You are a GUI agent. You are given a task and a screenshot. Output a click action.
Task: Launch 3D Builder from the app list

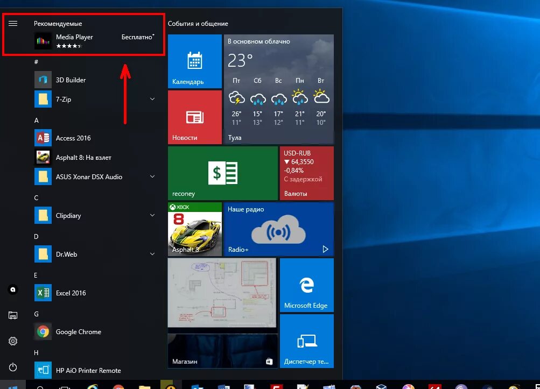pos(95,80)
